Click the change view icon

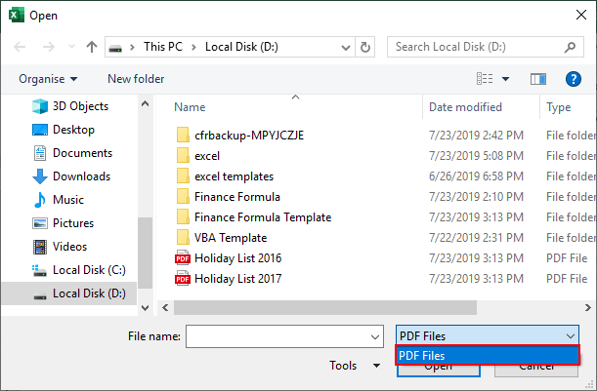pos(485,79)
